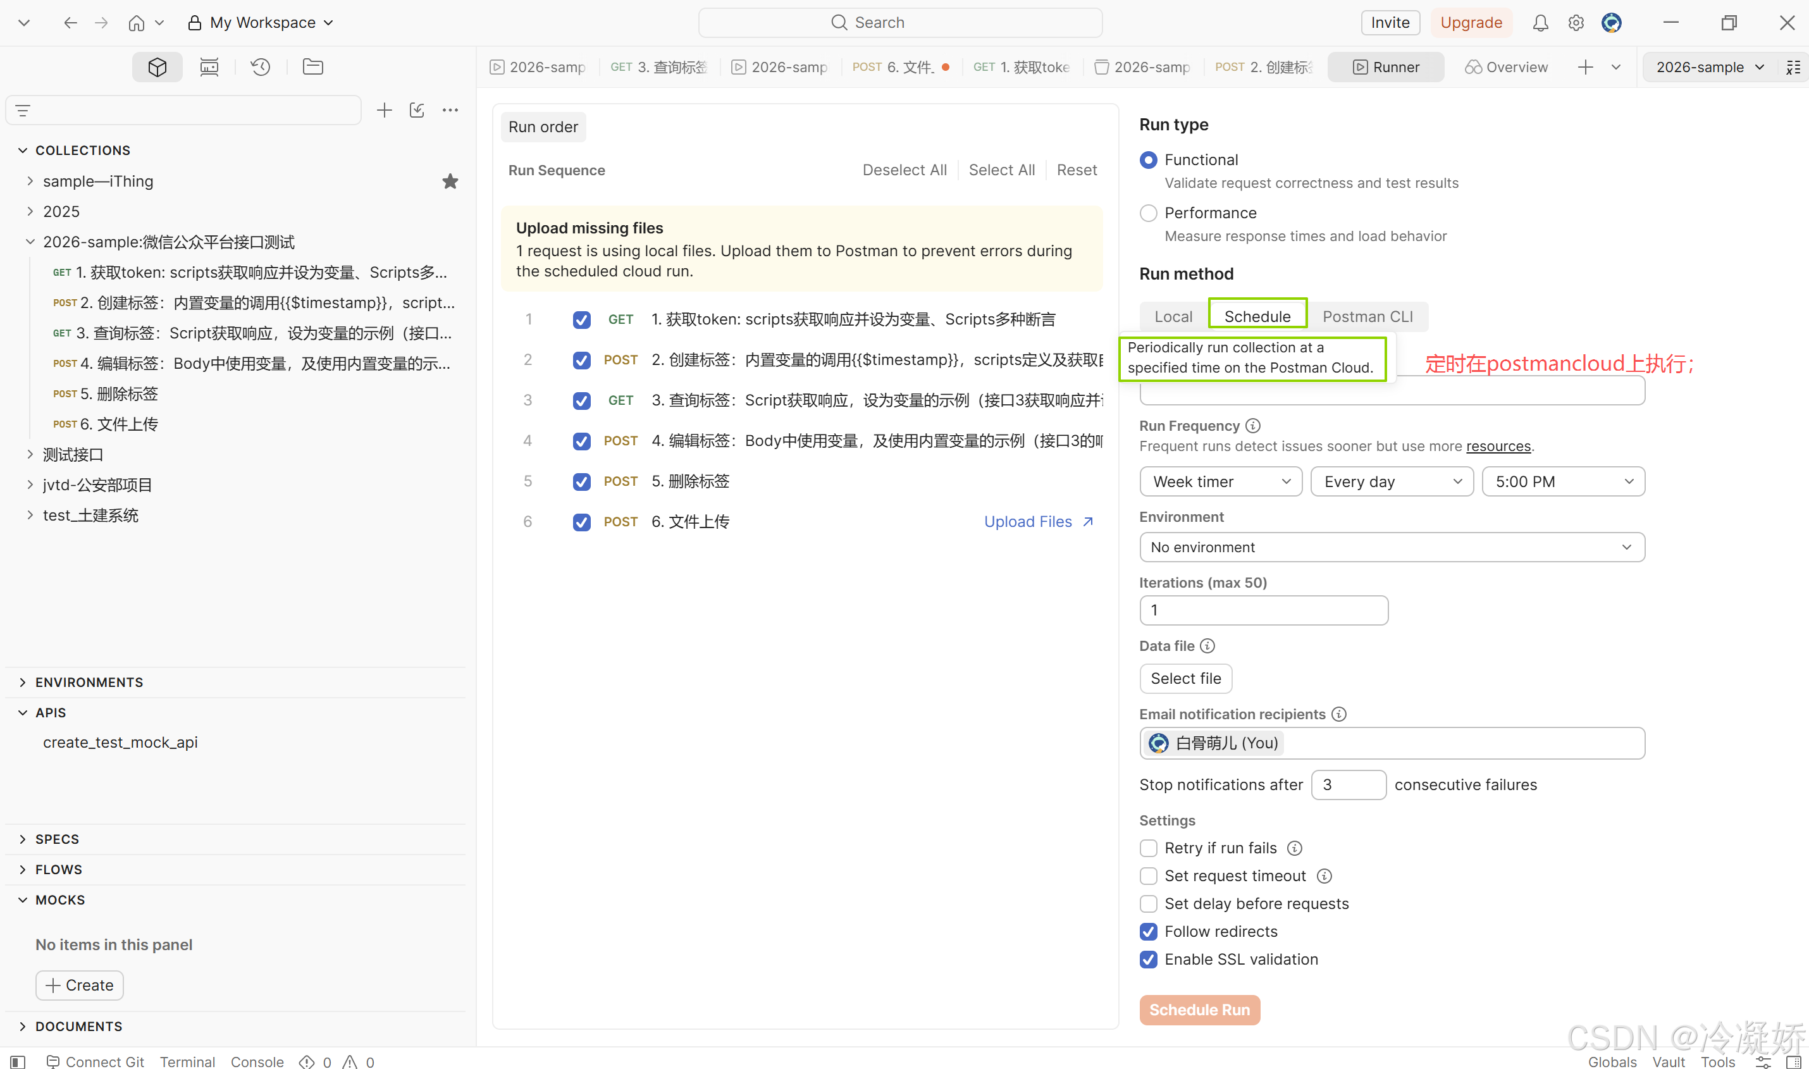Show info for Set request timeout

coord(1324,876)
